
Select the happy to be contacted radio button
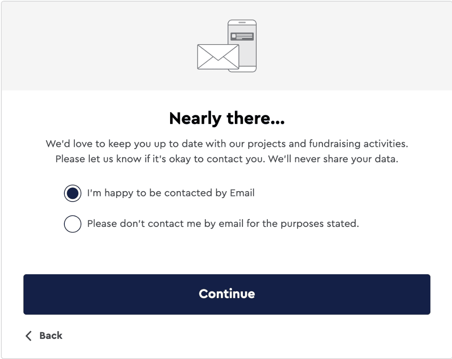72,194
